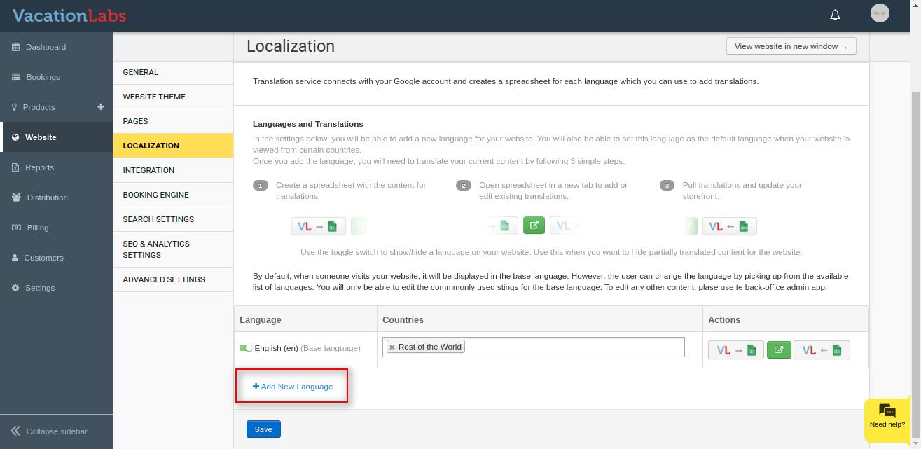
Task: Go to Website Theme settings
Action: coord(154,97)
